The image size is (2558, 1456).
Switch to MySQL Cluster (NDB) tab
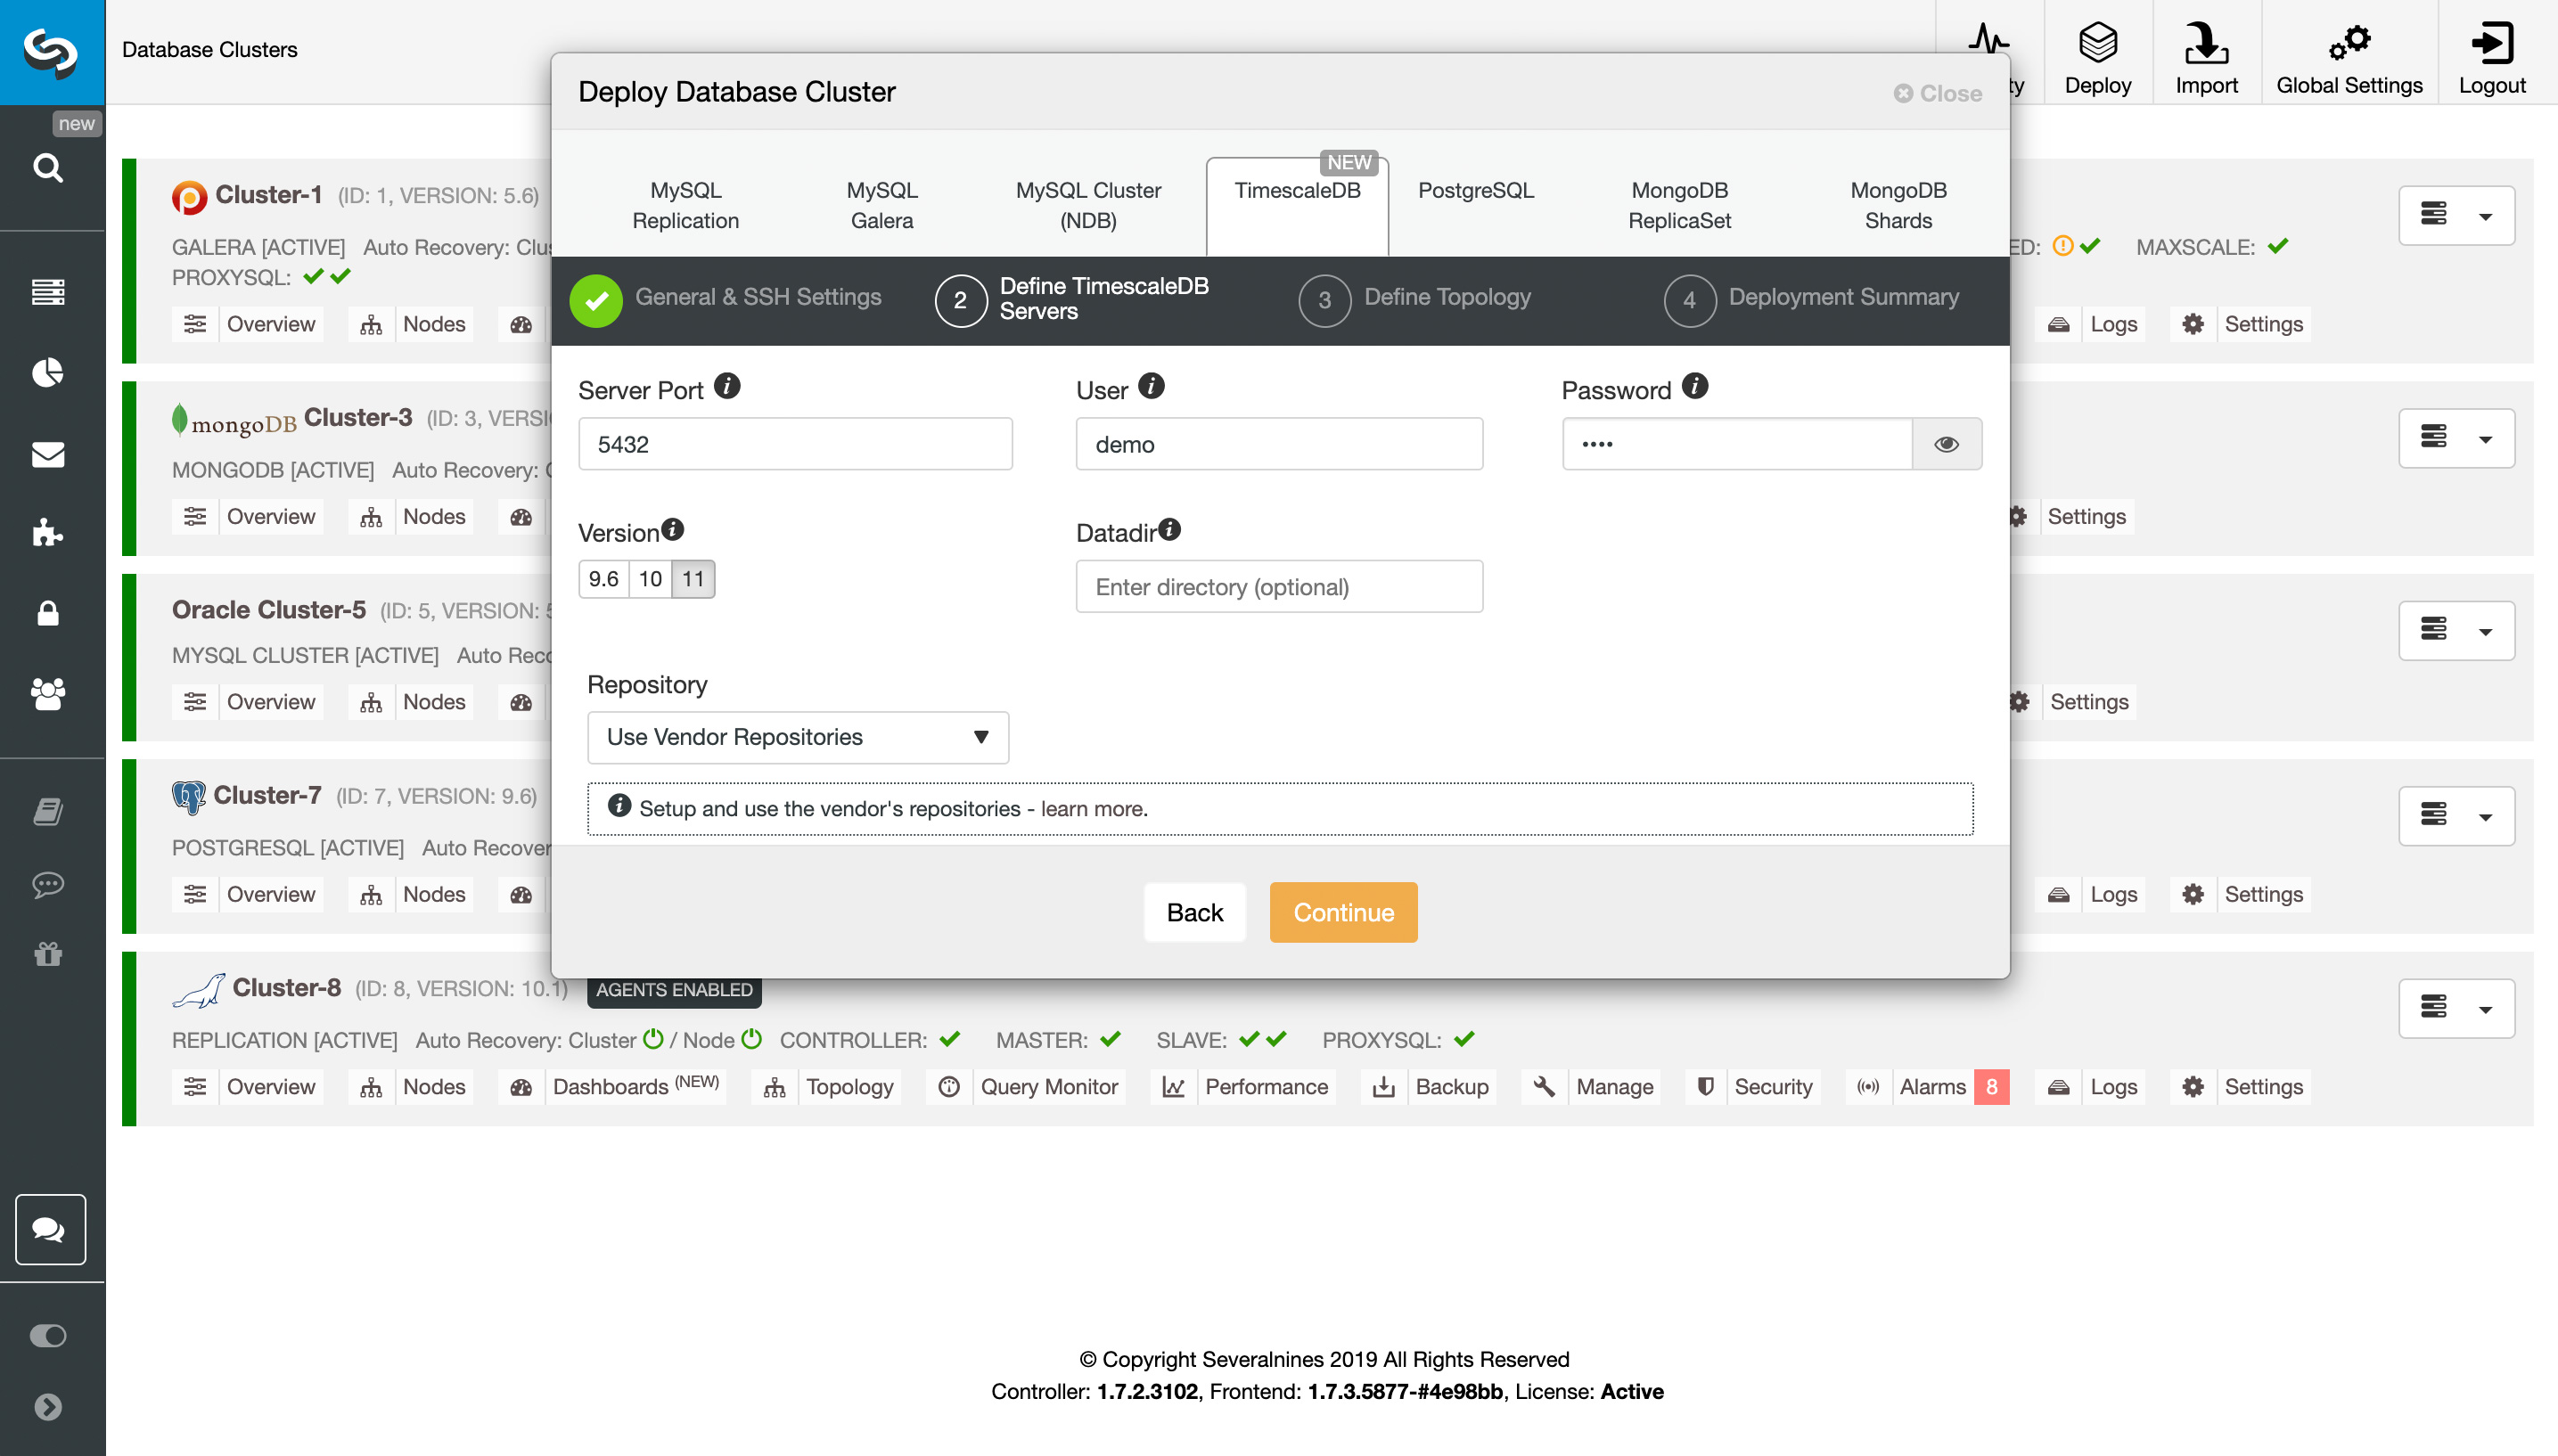pyautogui.click(x=1088, y=205)
